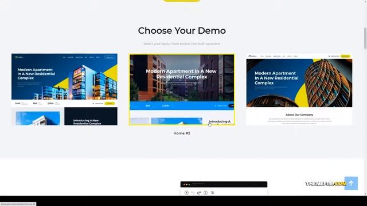Click the undo arrow icon in editor mockup
367x206 pixels.
click(193, 193)
